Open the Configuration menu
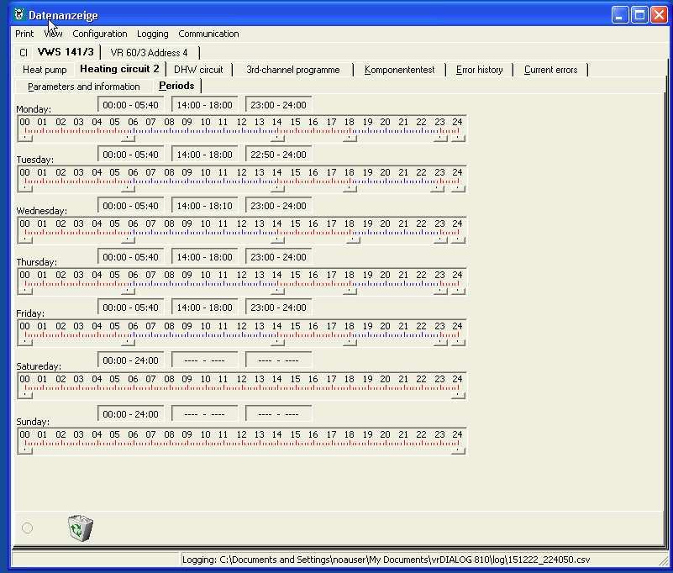673x573 pixels. [100, 34]
